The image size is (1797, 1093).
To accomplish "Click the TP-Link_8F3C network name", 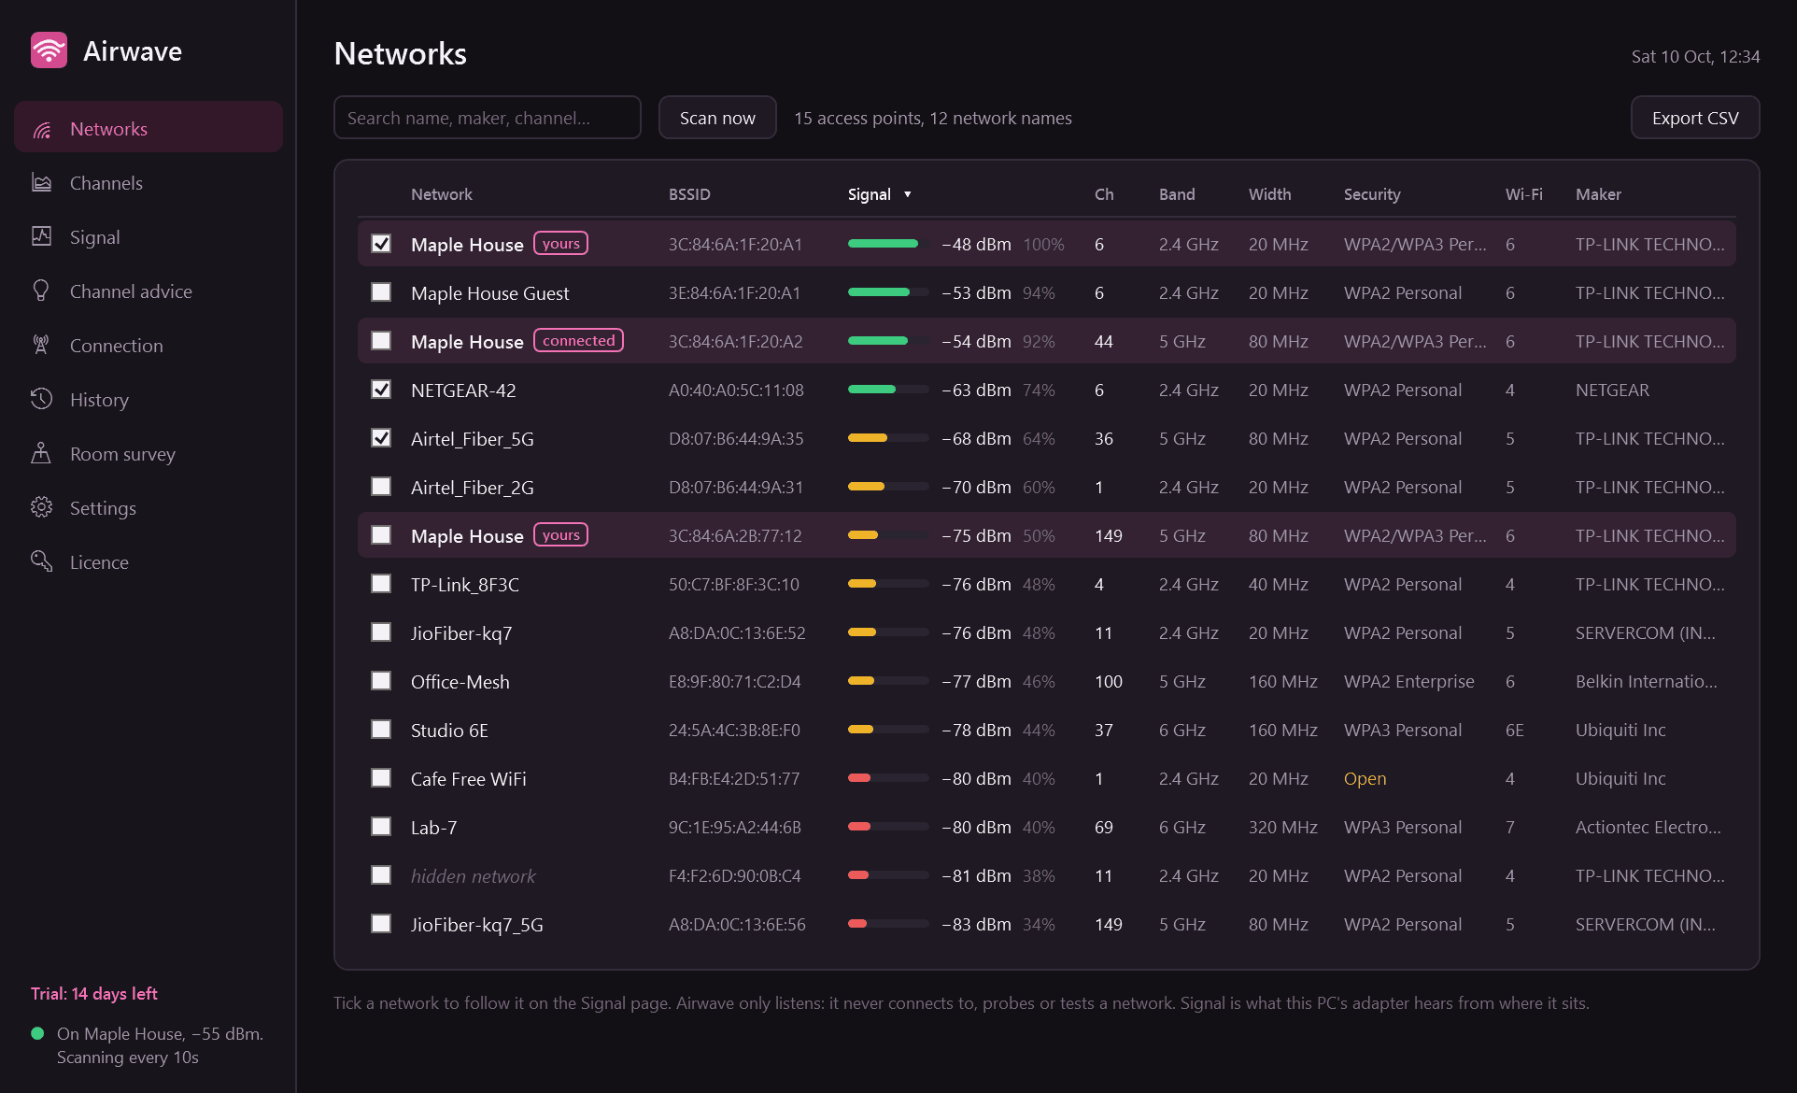I will pyautogui.click(x=465, y=584).
